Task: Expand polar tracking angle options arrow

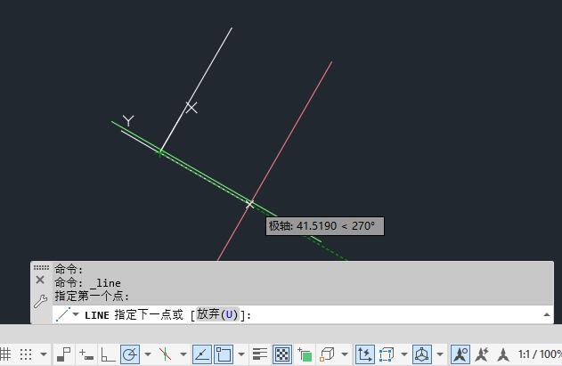Action: pyautogui.click(x=148, y=354)
